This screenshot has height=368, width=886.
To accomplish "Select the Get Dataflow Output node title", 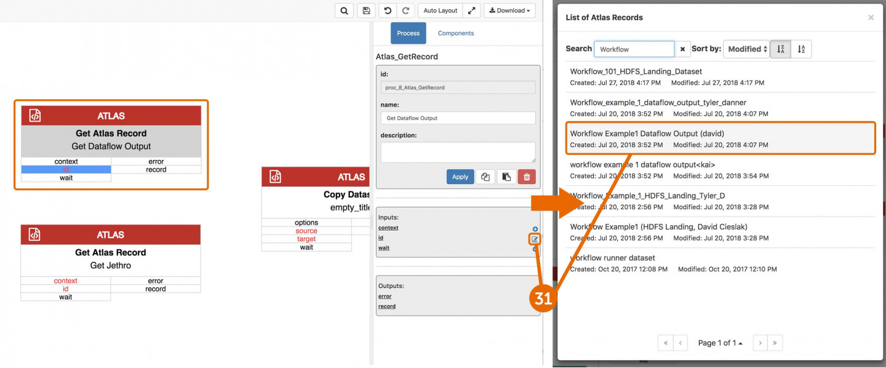I will [x=111, y=146].
